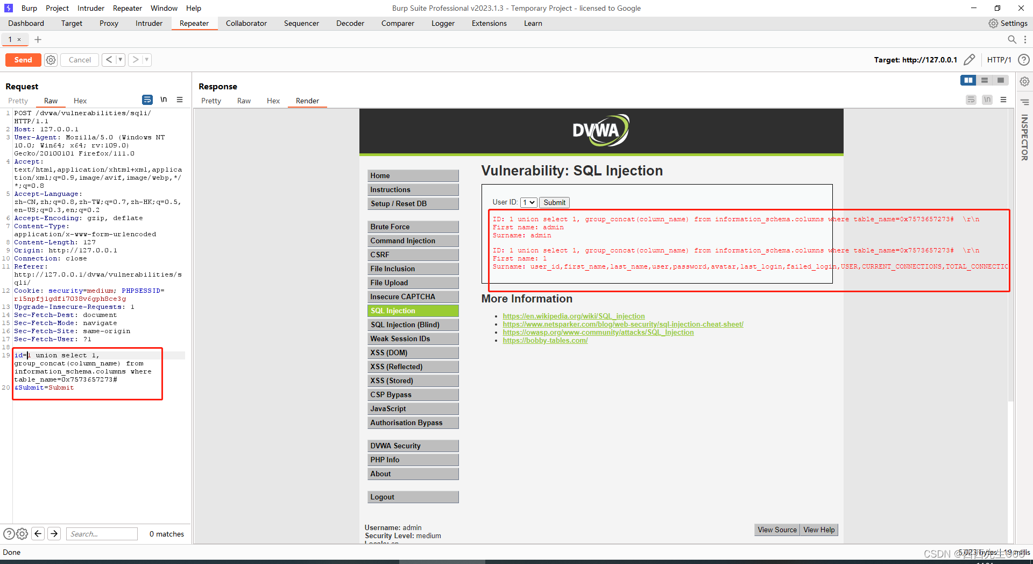Open the request panel options menu
1033x564 pixels.
(x=180, y=100)
